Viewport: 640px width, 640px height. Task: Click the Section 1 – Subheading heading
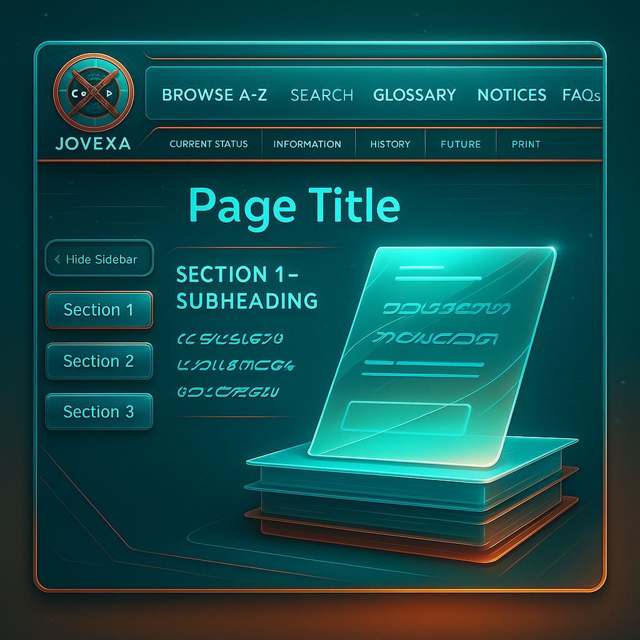tap(247, 287)
